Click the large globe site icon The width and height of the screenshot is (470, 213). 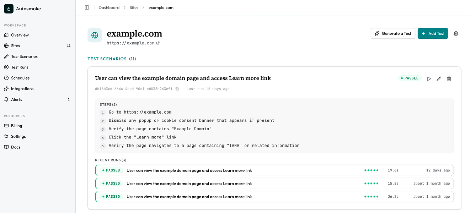coord(95,35)
